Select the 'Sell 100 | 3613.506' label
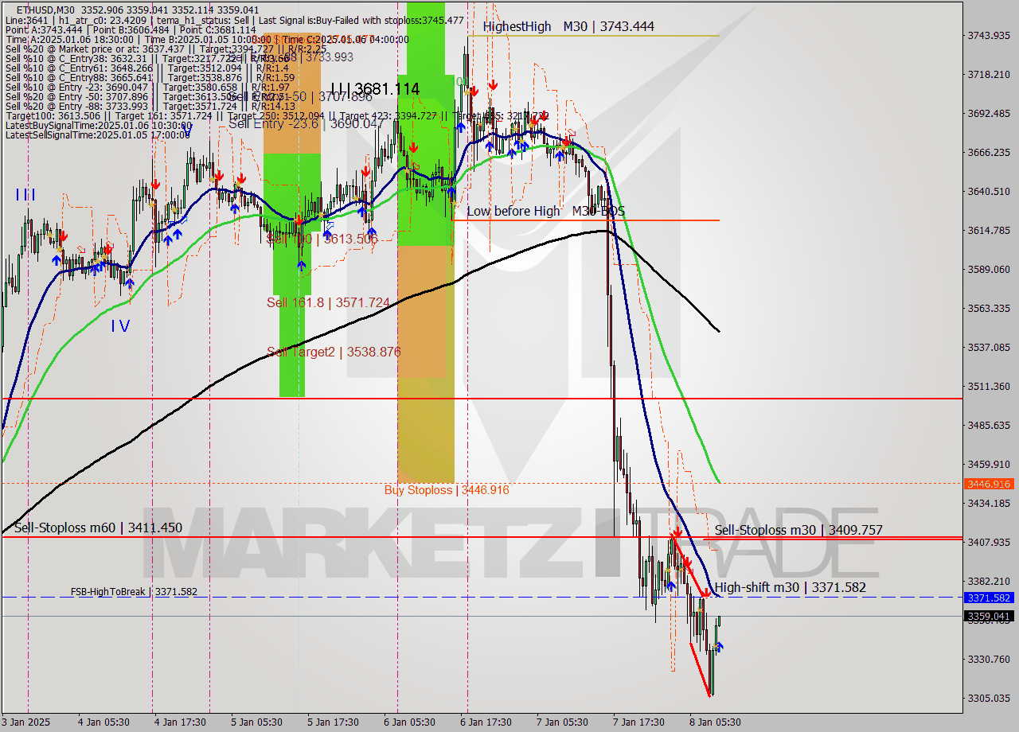The width and height of the screenshot is (1019, 732). (322, 239)
